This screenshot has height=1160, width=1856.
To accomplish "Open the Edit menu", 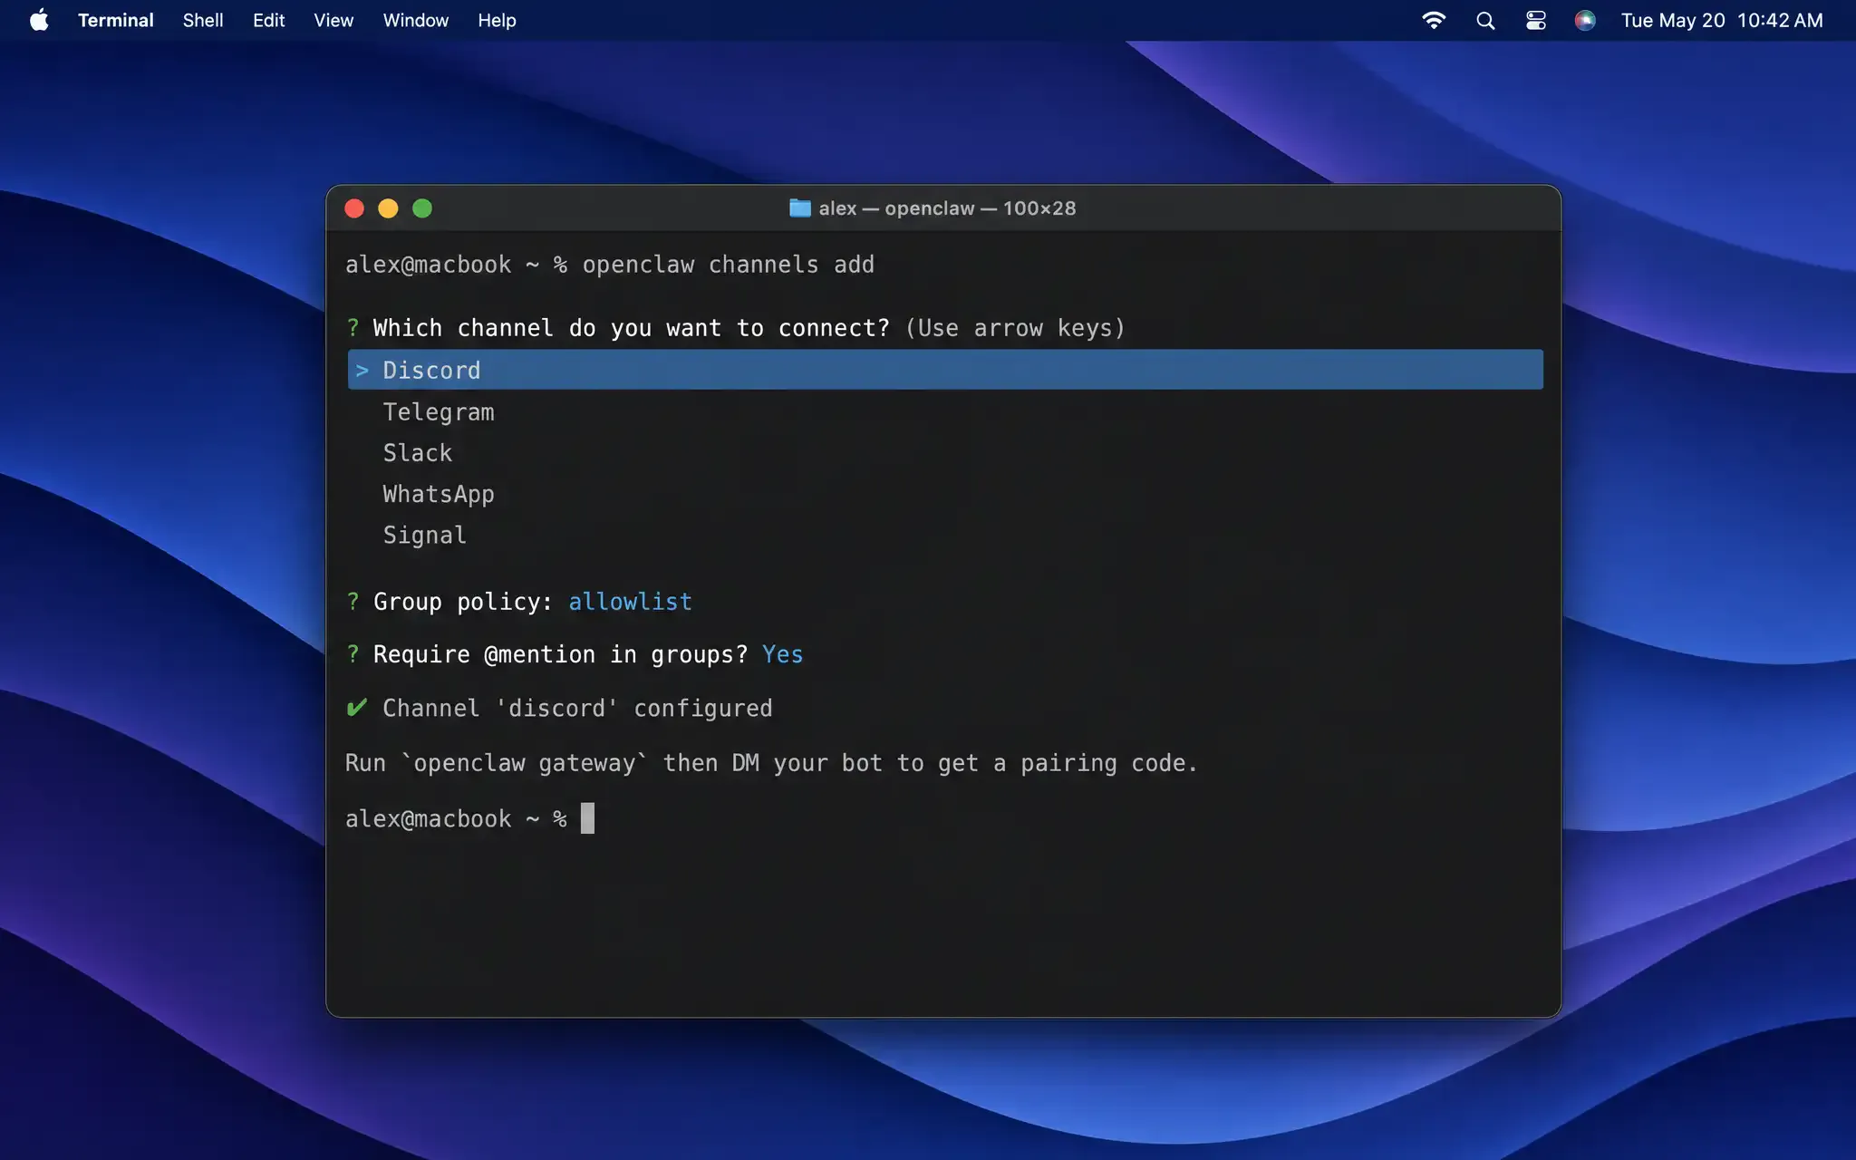I will pos(268,20).
